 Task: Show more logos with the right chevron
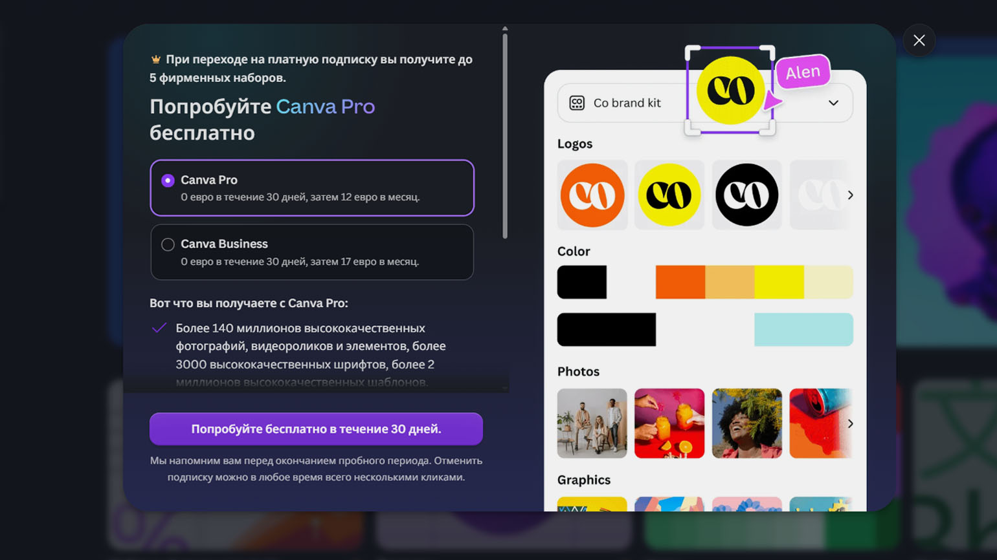coord(850,195)
